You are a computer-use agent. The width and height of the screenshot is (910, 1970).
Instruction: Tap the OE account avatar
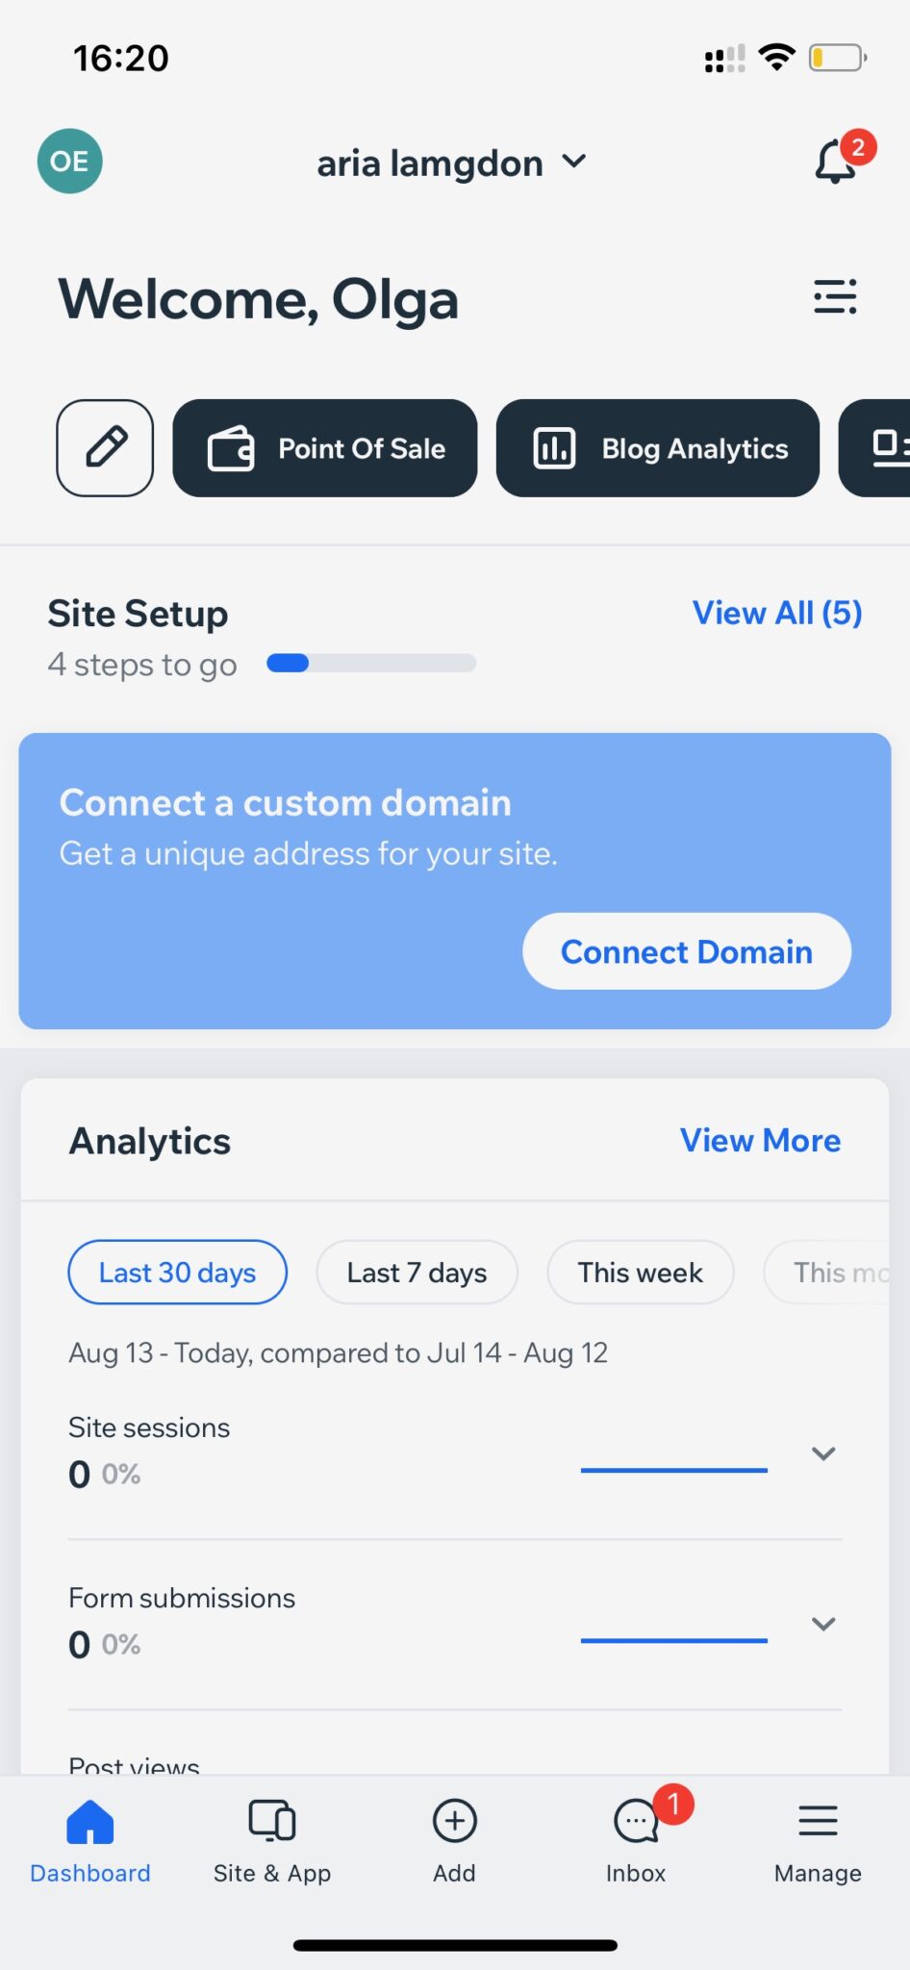click(68, 162)
